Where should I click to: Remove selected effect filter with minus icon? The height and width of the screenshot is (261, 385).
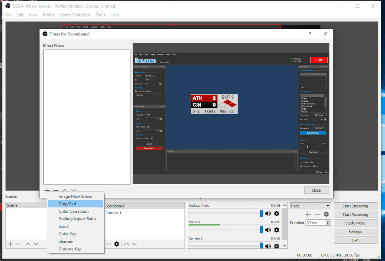[x=56, y=190]
